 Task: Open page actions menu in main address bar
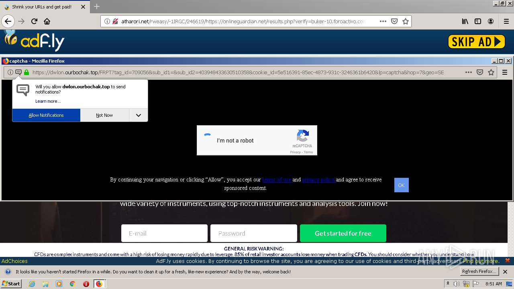383,21
